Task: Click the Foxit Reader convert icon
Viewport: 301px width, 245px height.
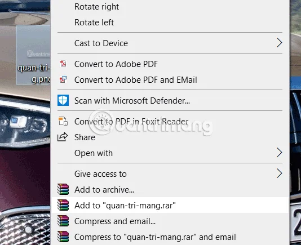Action: (63, 121)
